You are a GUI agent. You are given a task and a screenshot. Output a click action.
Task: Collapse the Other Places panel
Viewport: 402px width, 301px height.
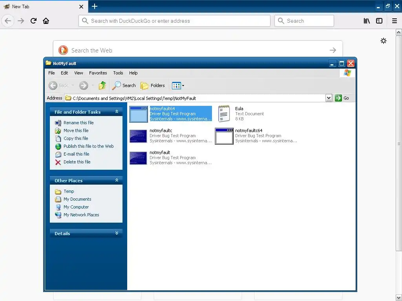(117, 180)
